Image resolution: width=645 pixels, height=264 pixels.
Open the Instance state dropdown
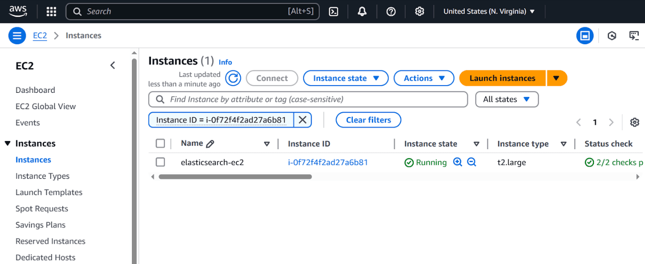[x=346, y=78]
